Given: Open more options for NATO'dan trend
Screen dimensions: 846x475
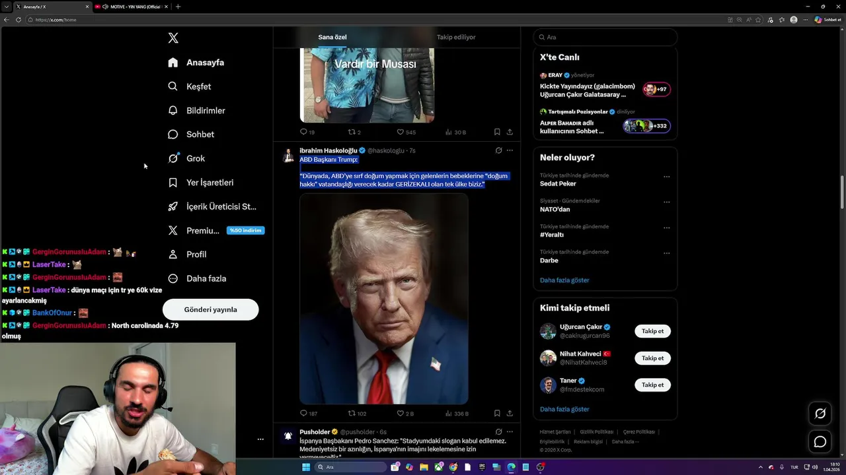Looking at the screenshot, I should tap(666, 202).
